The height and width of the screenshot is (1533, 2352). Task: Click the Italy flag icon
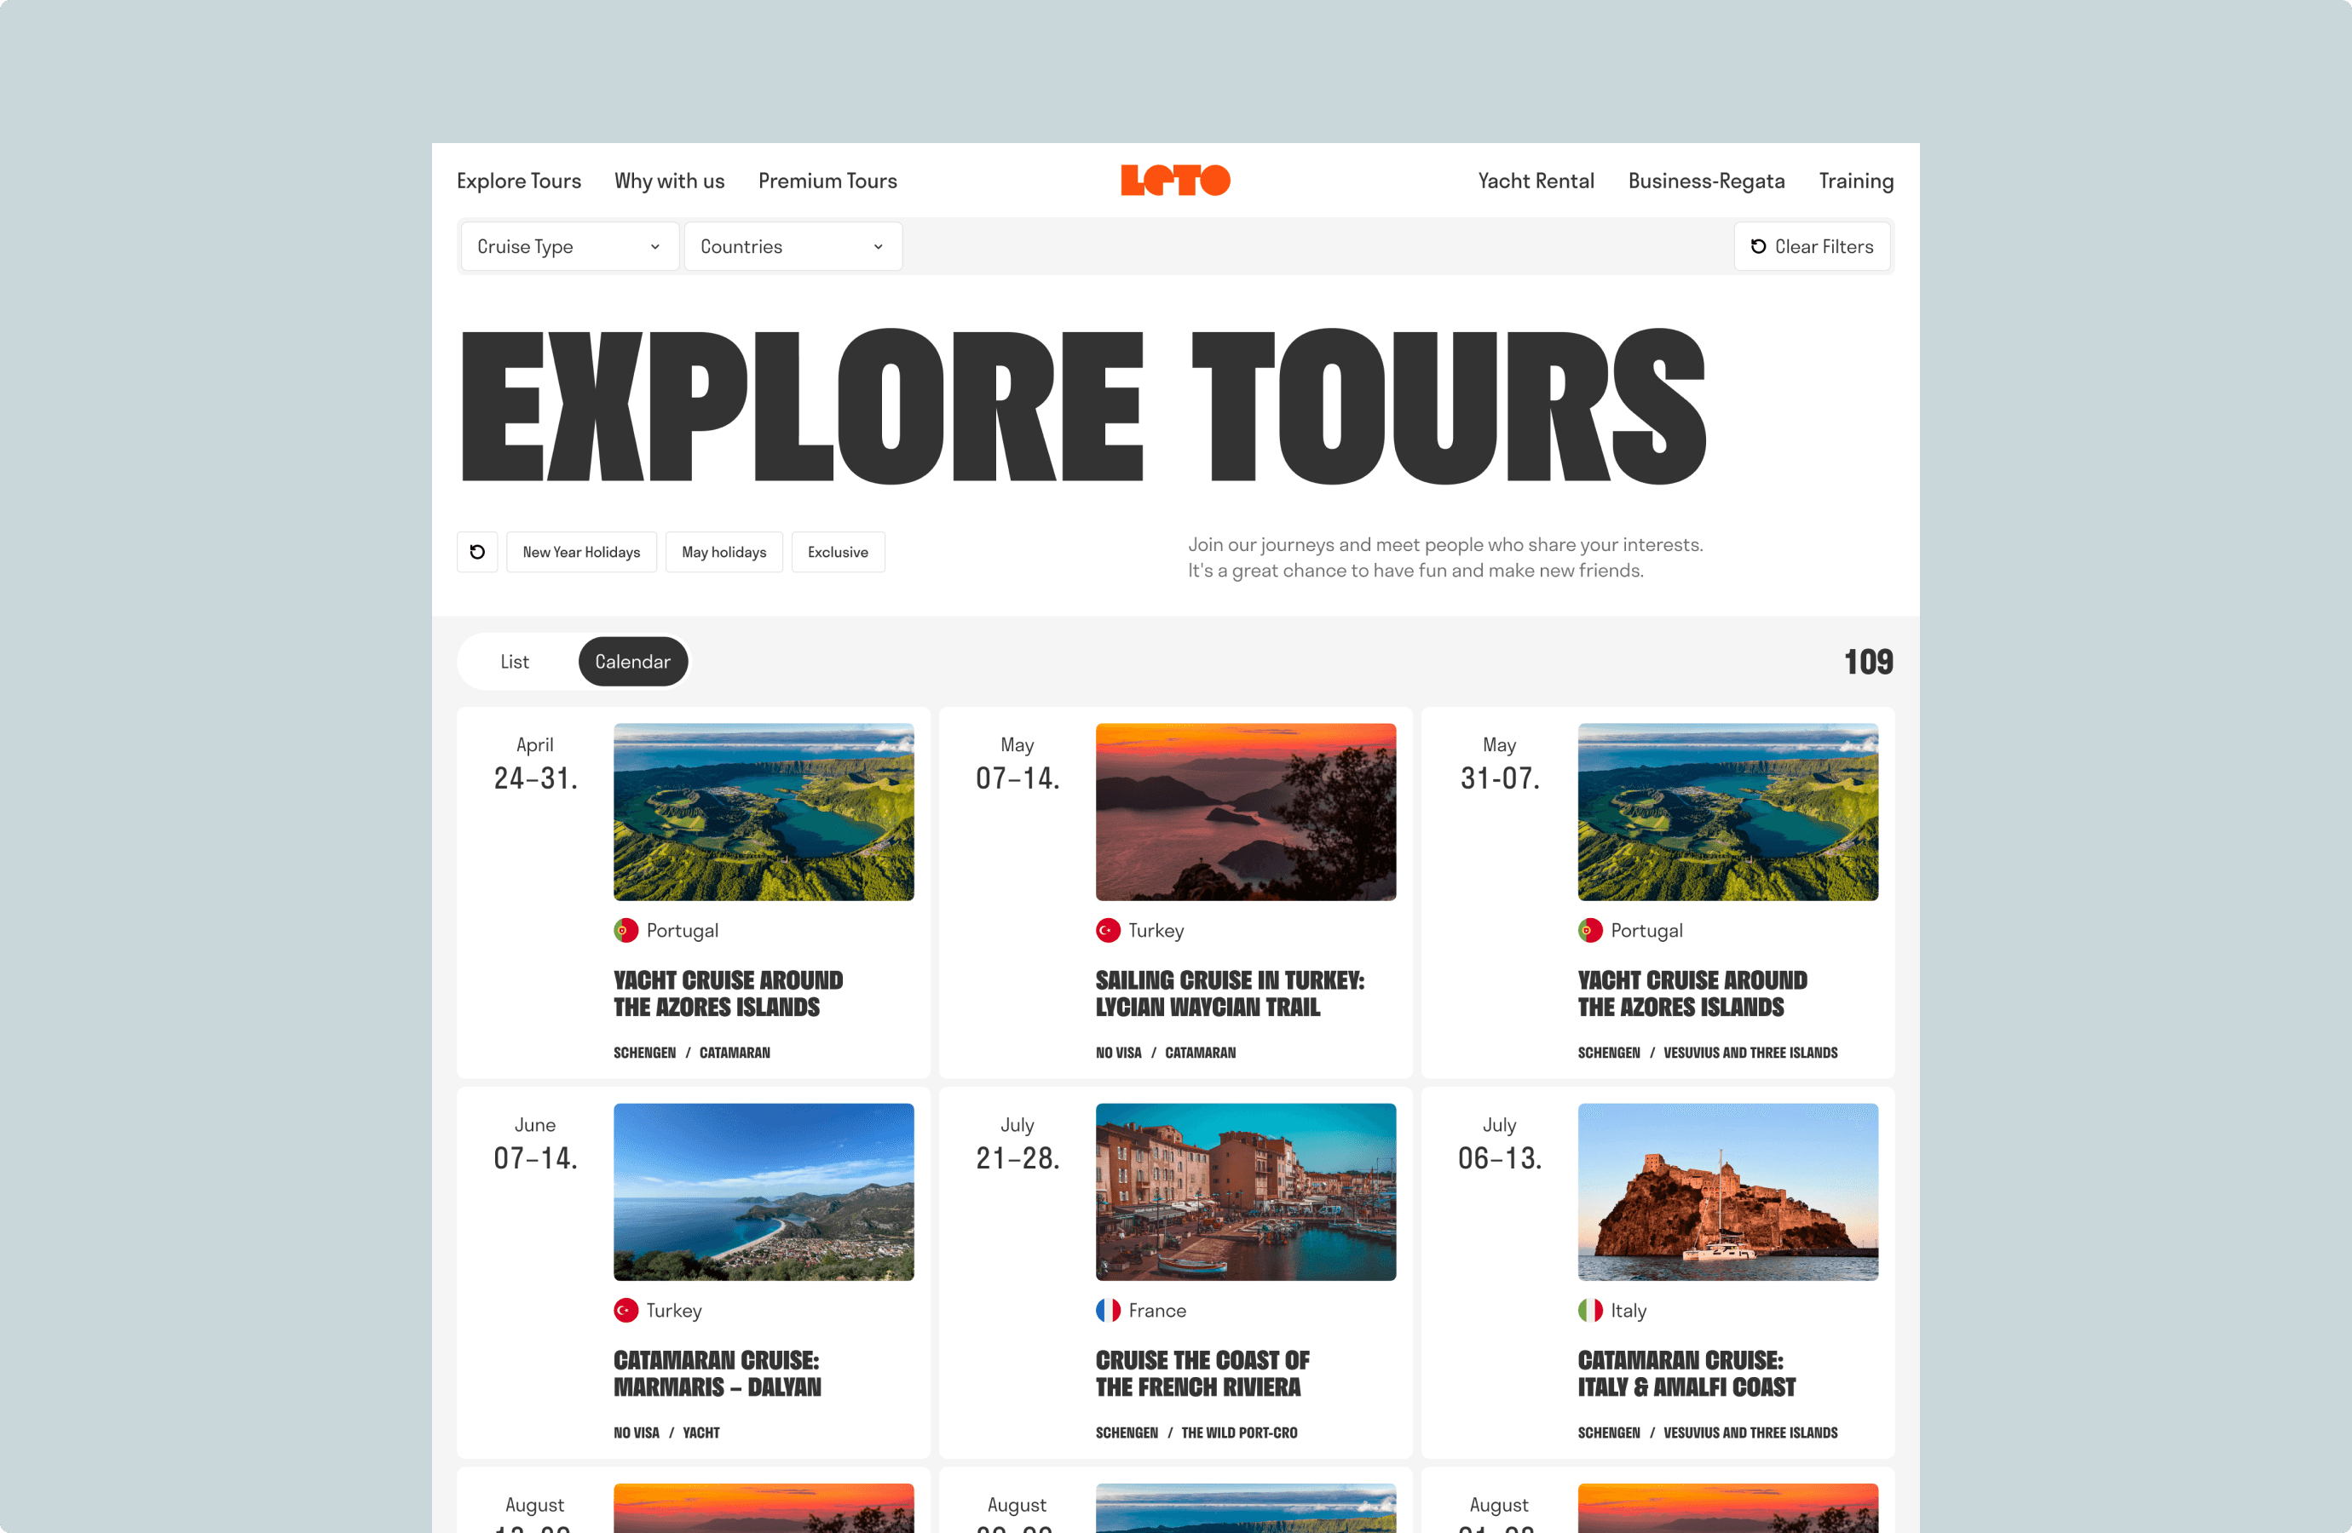[x=1590, y=1311]
